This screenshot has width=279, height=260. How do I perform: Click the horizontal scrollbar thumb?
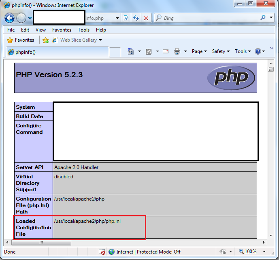pyautogui.click(x=41, y=242)
